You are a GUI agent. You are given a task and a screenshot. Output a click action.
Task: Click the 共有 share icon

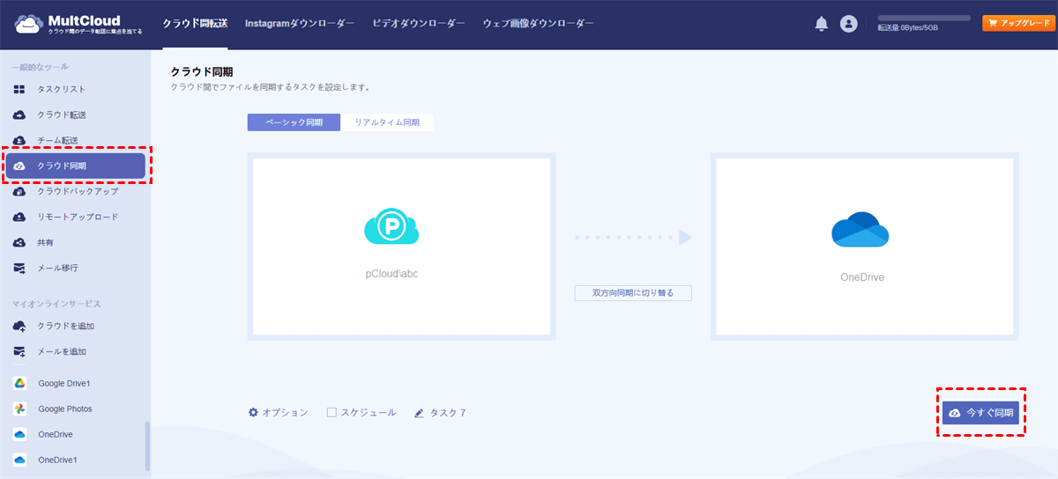(19, 242)
